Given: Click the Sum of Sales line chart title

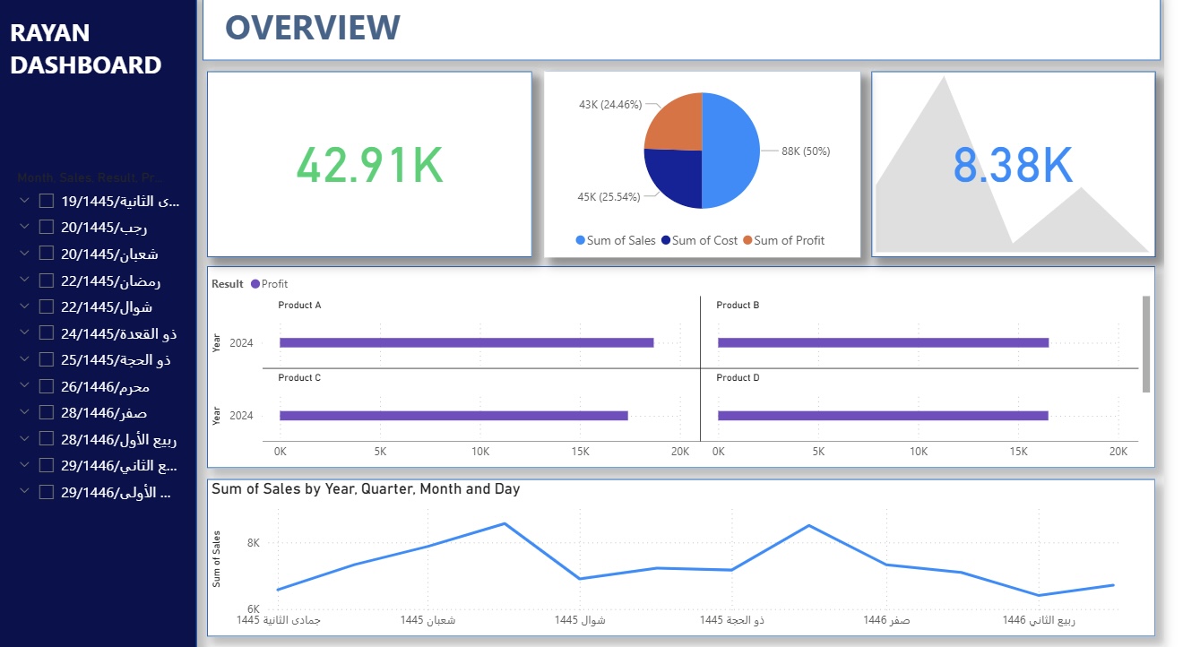Looking at the screenshot, I should [366, 489].
